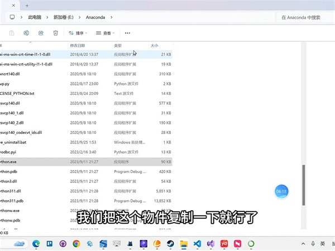
Task: Select the file ending in crt-time-l1-1-0.dll
Action: [x=86, y=55]
